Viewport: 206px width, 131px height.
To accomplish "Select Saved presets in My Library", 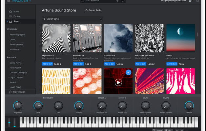I will [x=16, y=44].
